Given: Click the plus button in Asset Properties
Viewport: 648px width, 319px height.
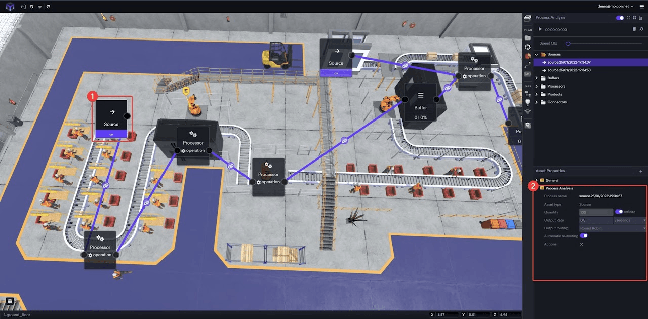Looking at the screenshot, I should pyautogui.click(x=641, y=171).
